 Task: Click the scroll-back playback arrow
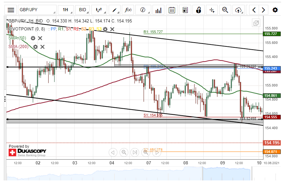point(113,153)
